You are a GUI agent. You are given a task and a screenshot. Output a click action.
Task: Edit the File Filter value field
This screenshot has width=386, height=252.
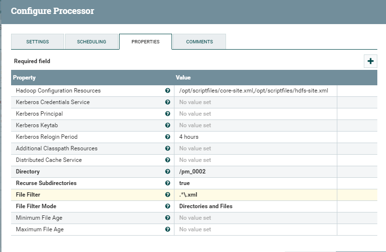tap(255, 195)
